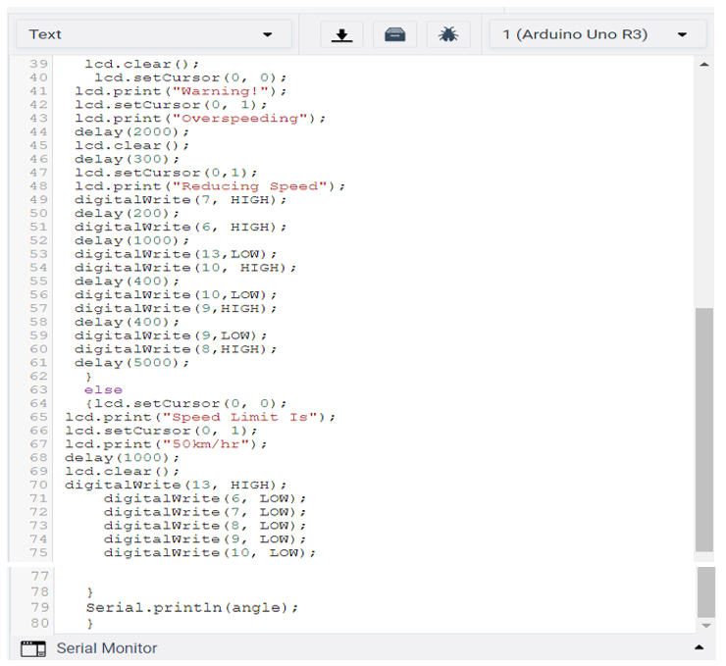Viewport: 726px width, 666px height.
Task: Click the scrollbar down arrow
Action: (706, 626)
